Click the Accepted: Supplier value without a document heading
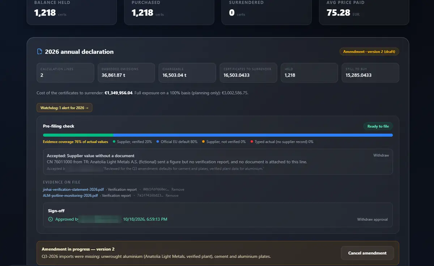 (x=90, y=156)
